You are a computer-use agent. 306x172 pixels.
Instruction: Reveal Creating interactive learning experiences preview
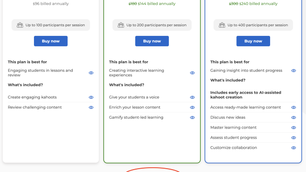click(192, 73)
